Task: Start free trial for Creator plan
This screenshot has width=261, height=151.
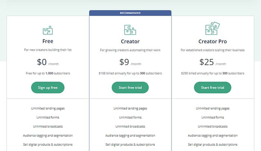Action: [130, 87]
